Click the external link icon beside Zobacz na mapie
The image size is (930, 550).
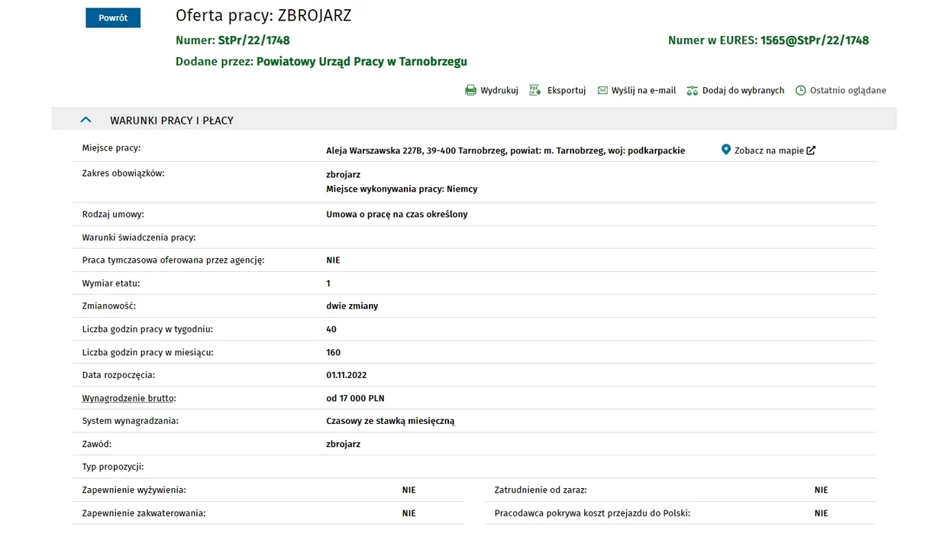click(x=811, y=150)
